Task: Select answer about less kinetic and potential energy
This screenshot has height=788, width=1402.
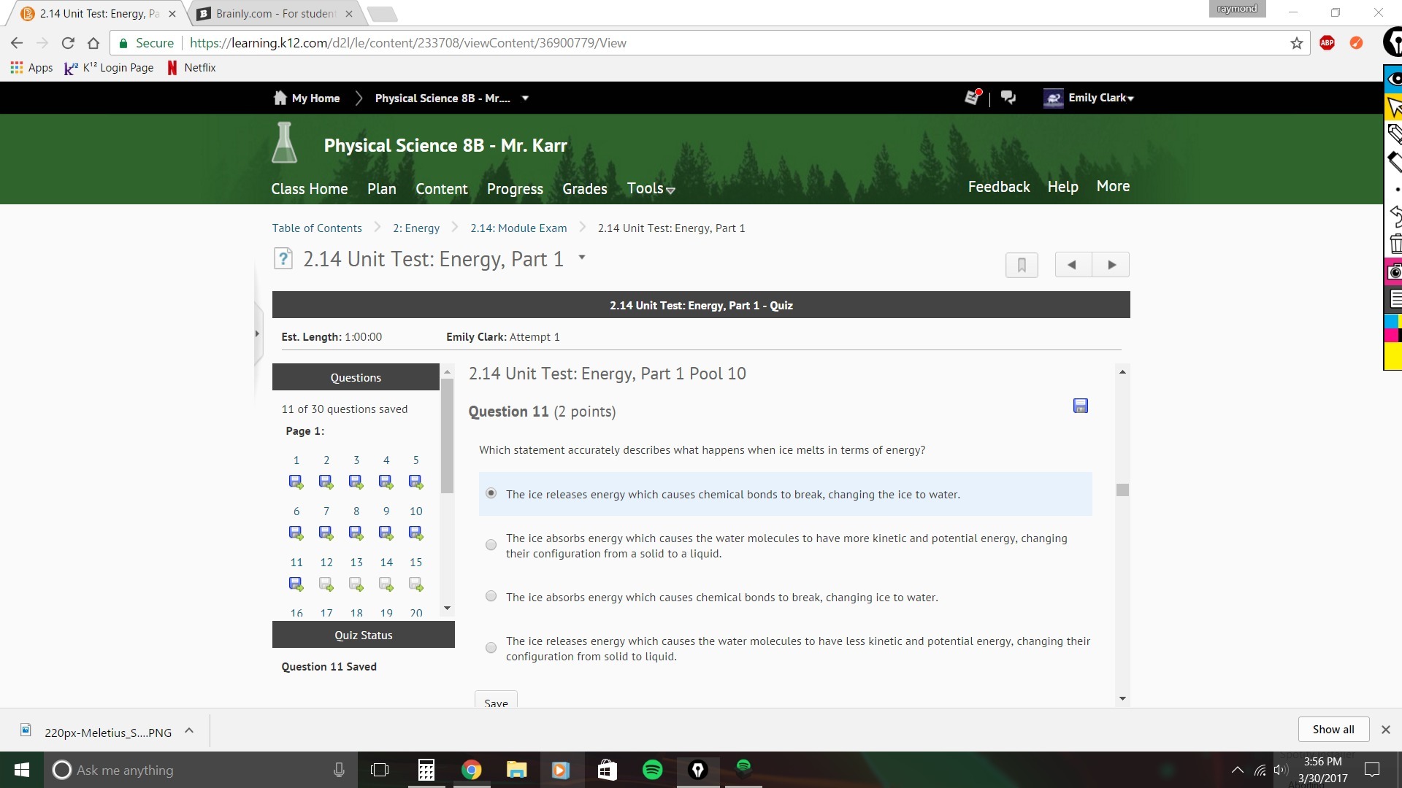Action: tap(491, 648)
